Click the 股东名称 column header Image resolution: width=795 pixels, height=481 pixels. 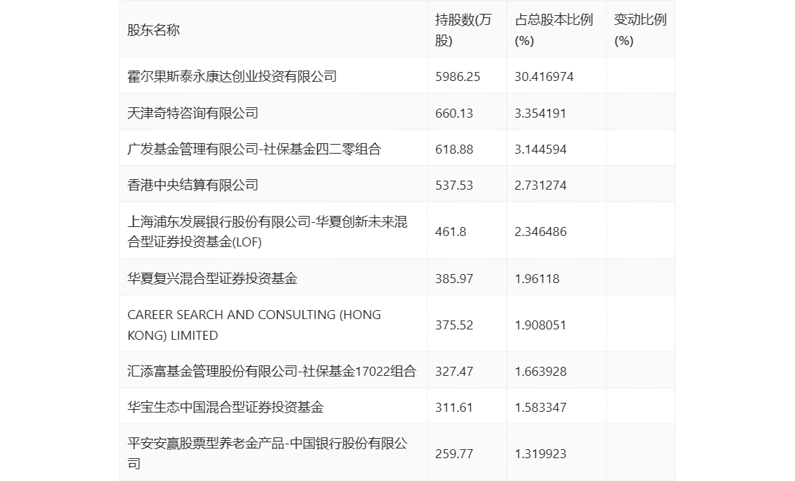(154, 30)
